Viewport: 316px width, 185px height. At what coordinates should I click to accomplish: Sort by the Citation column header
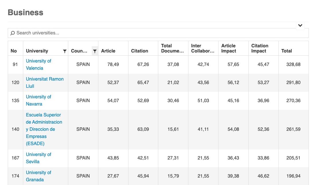tap(140, 51)
